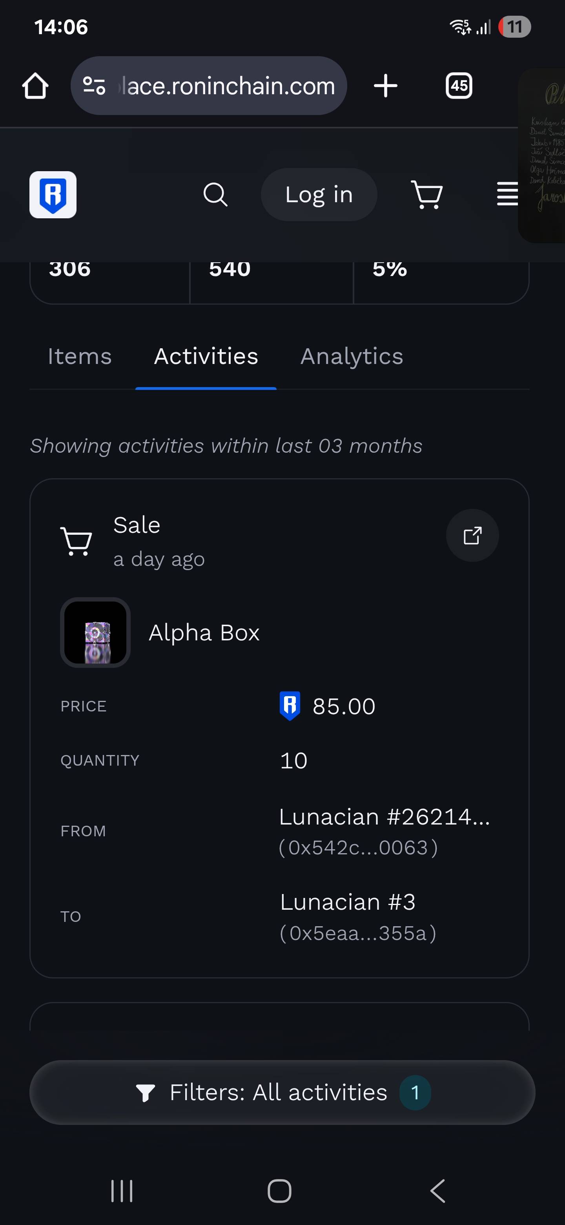This screenshot has width=565, height=1225.
Task: Open the hamburger navigation menu
Action: click(x=507, y=194)
